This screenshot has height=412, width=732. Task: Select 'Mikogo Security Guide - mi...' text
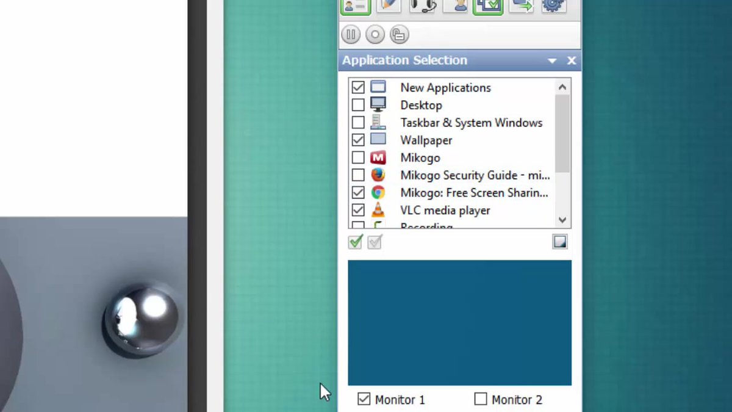pyautogui.click(x=475, y=176)
